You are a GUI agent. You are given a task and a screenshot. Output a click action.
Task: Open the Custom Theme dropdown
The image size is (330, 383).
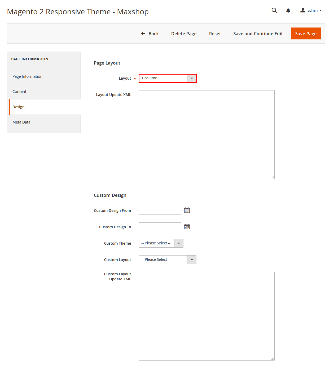click(x=161, y=243)
